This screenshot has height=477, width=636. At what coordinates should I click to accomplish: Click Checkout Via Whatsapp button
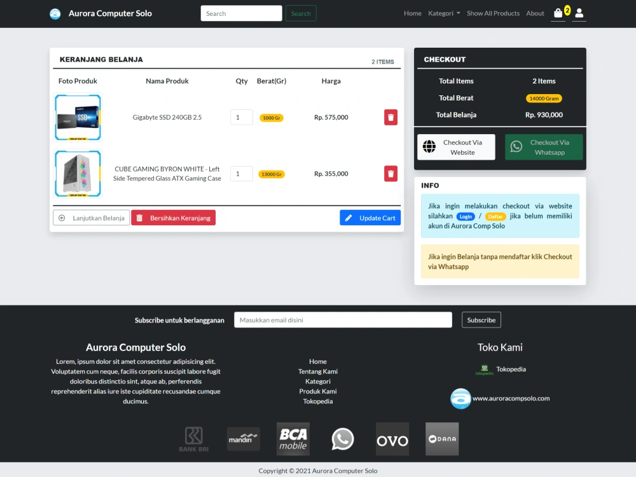click(544, 148)
